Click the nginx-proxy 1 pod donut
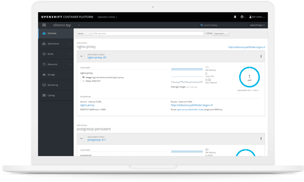This screenshot has width=304, height=182. click(249, 77)
